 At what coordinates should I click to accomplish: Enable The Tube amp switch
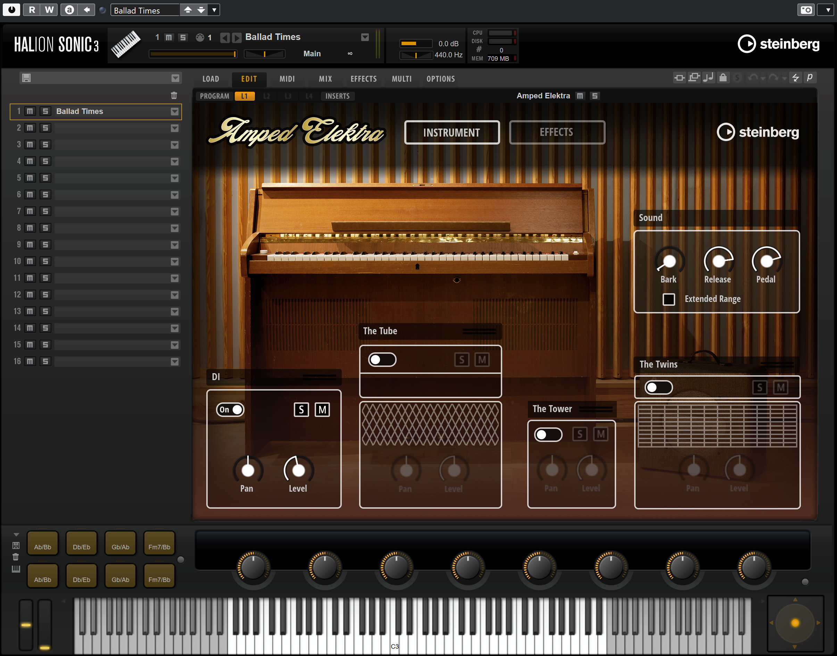tap(382, 360)
